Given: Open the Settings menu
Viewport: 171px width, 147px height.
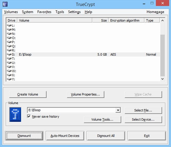Looking at the screenshot, I should [74, 12].
